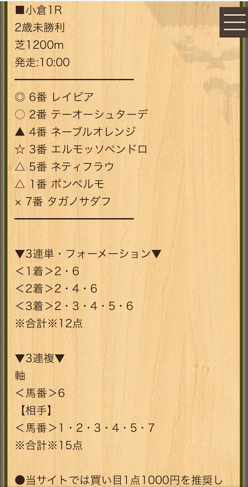Viewport: 248px width, 487px height.
Task: Tap the ○ 2番 テーオーシュターデ entry
Action: 81,115
